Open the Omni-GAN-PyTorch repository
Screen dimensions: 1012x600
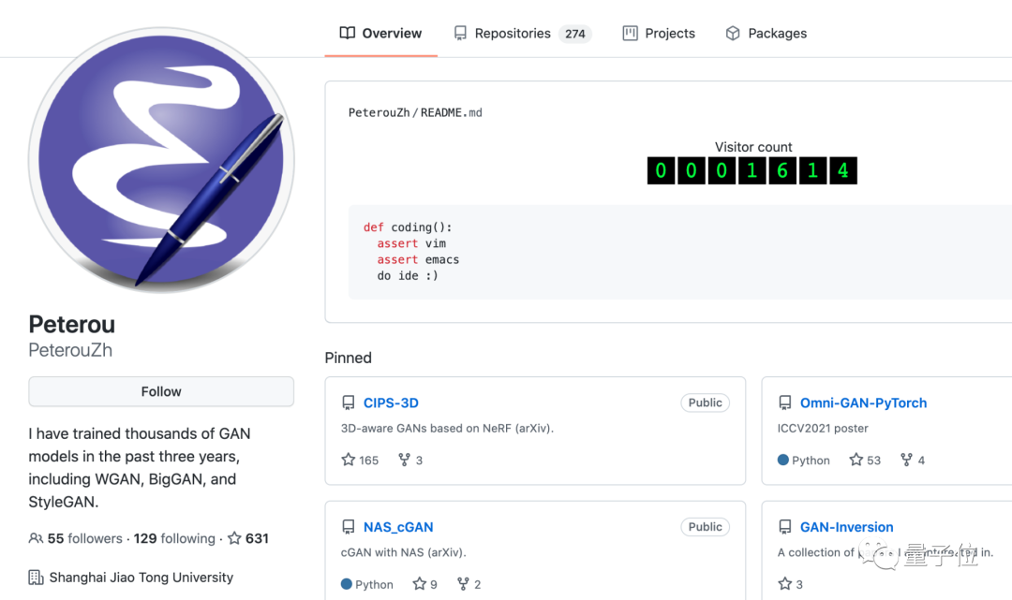click(863, 402)
